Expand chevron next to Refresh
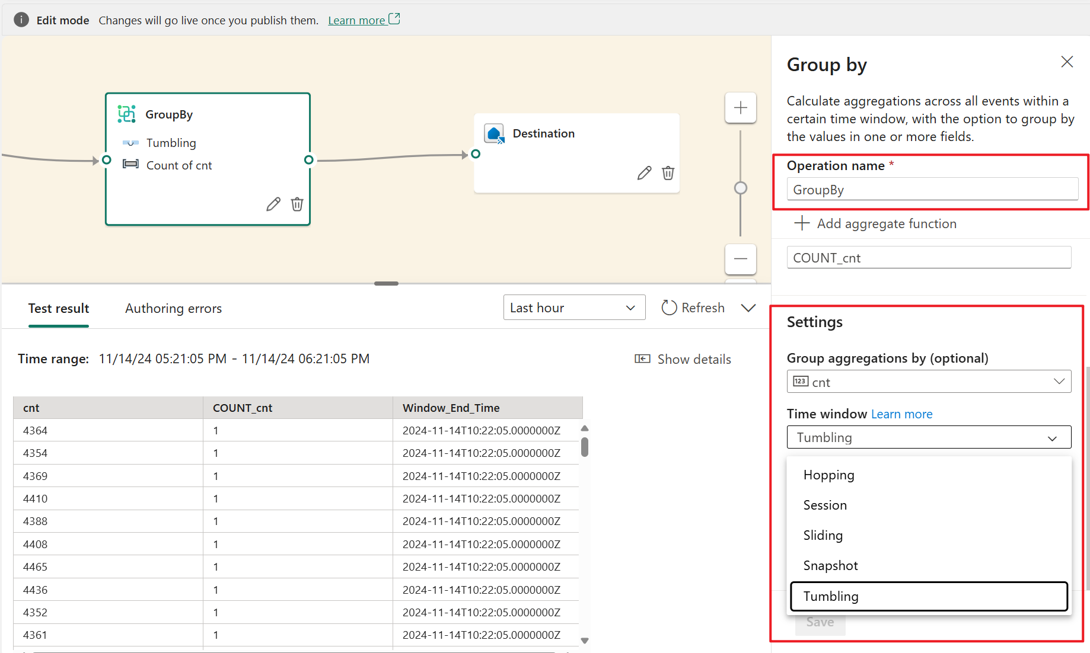 [748, 308]
